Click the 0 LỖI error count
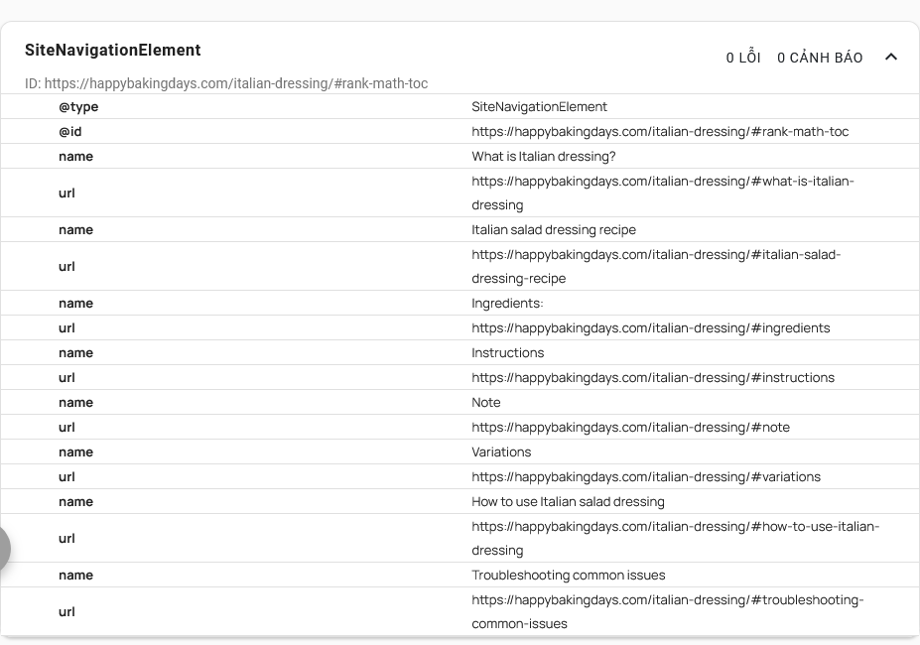The width and height of the screenshot is (920, 645). [742, 58]
